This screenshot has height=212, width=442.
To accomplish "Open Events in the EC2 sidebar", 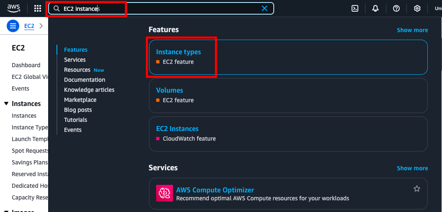I will (x=20, y=88).
